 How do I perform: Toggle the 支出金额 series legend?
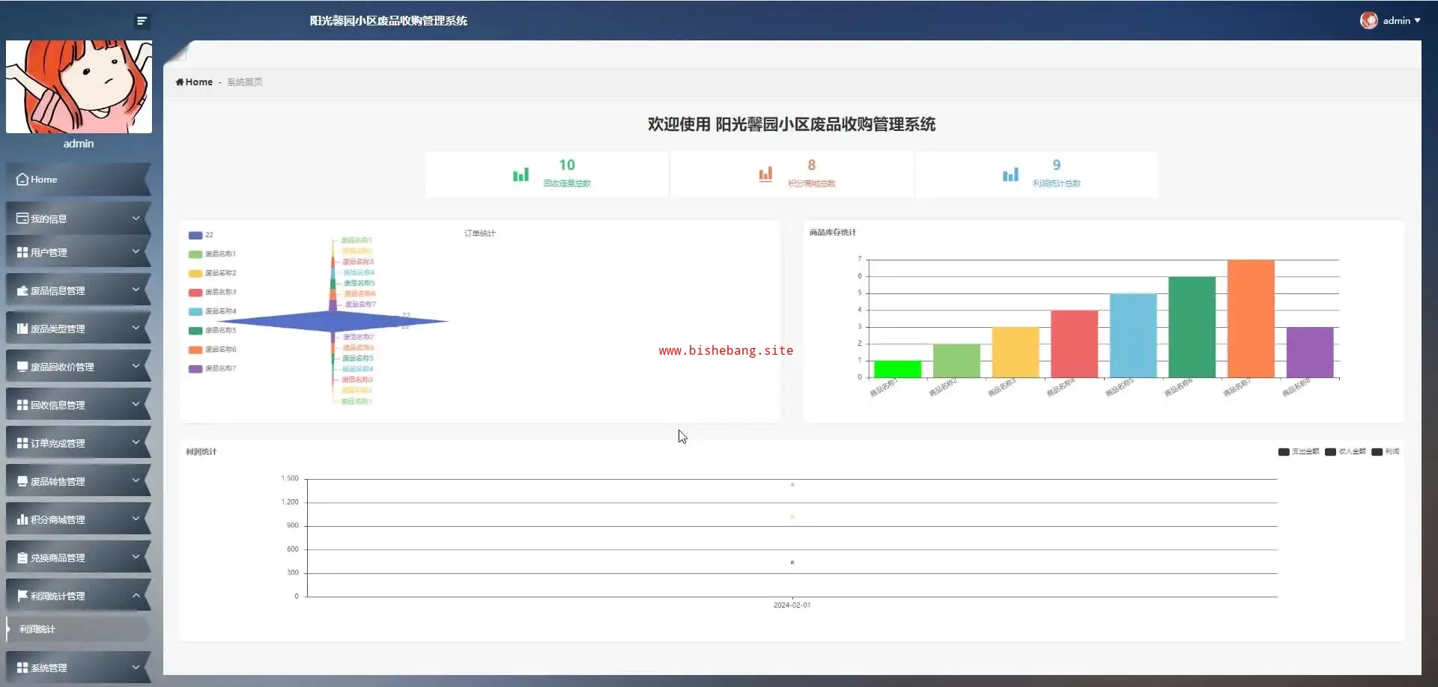click(1299, 452)
